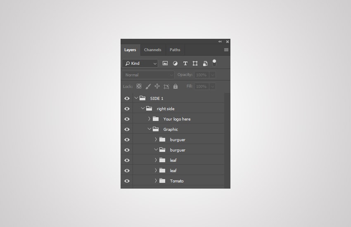Click the Tomato folder icon

point(162,181)
